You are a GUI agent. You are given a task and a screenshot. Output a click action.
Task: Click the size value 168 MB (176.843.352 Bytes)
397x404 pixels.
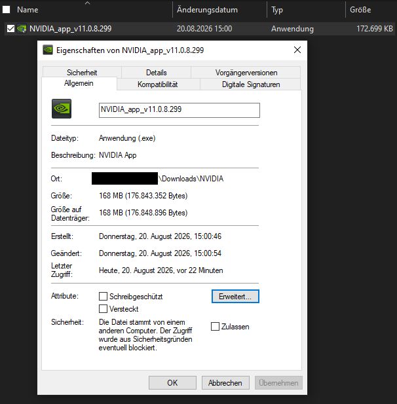pyautogui.click(x=143, y=196)
